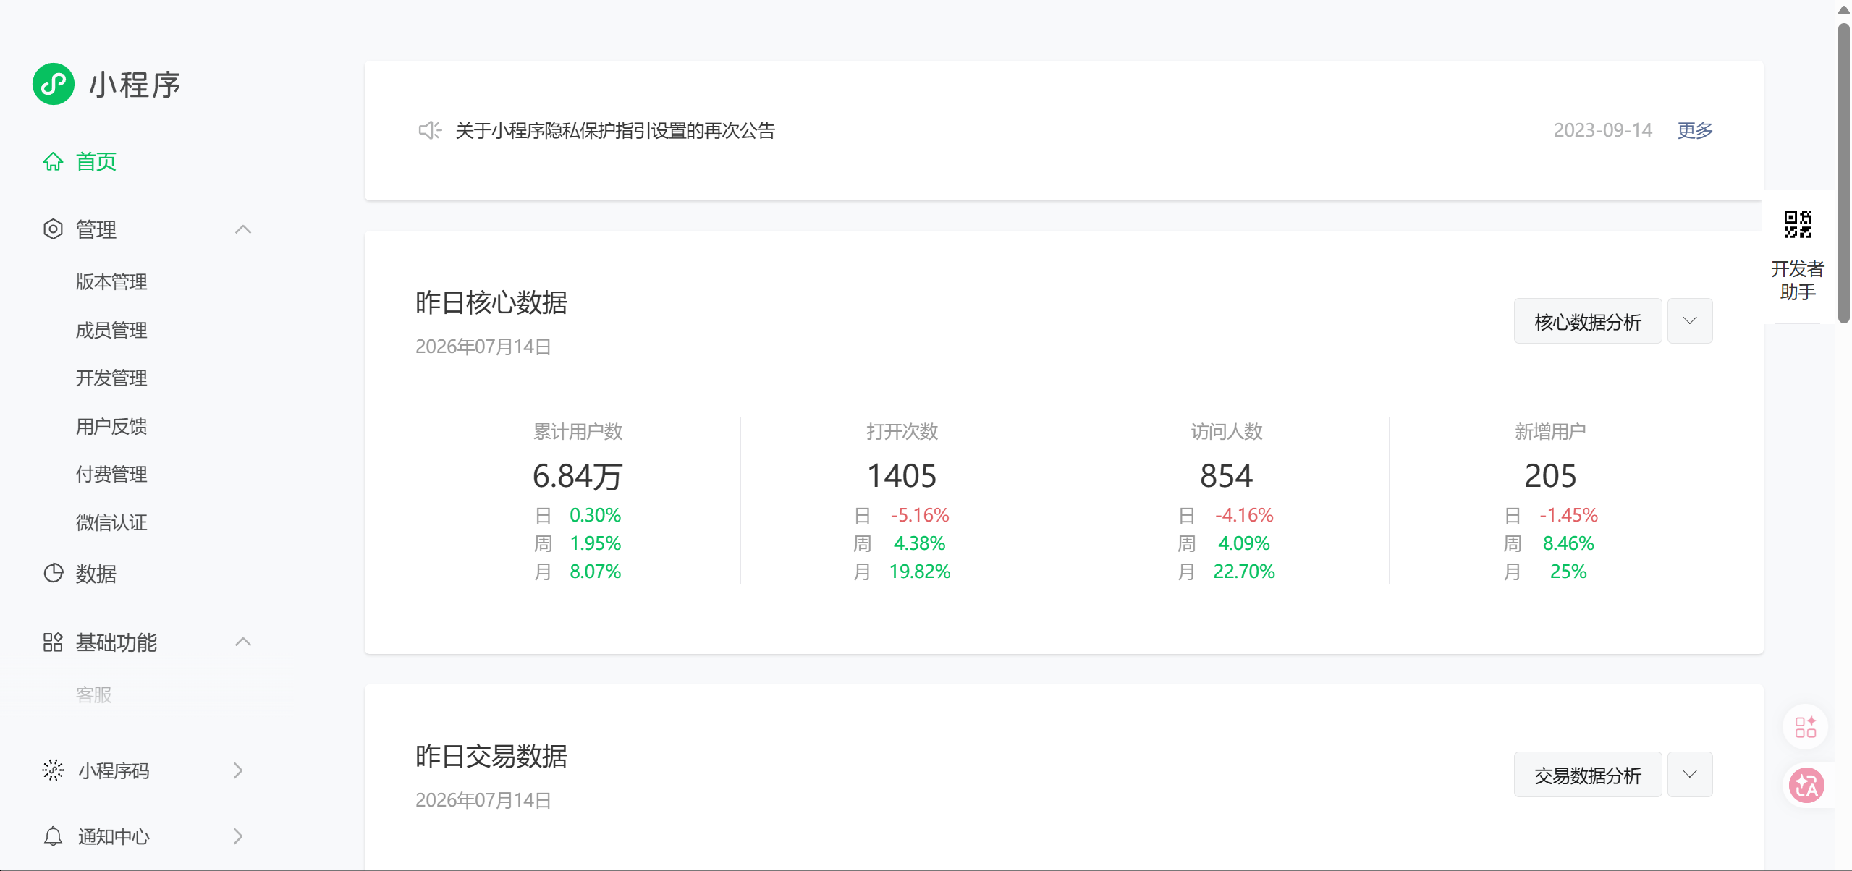Click the 205 new users value
The image size is (1852, 871).
click(1550, 475)
